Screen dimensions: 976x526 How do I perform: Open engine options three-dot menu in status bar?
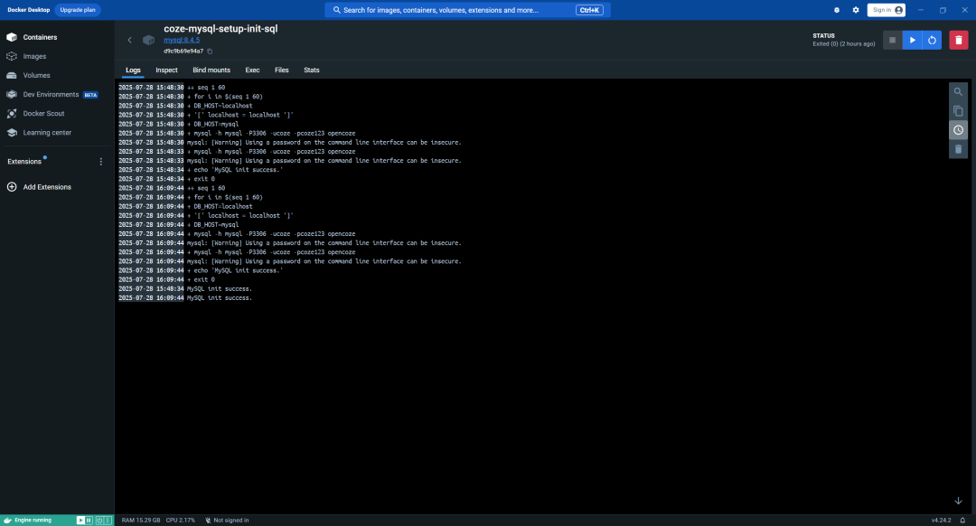(108, 521)
